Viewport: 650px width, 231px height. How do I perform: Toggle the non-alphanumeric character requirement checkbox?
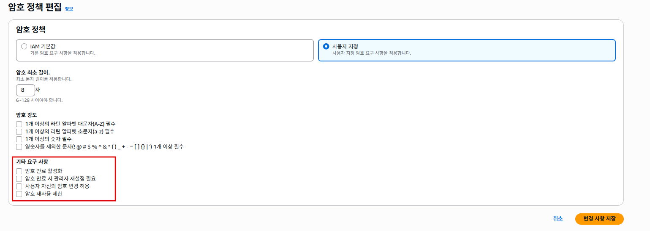(19, 147)
